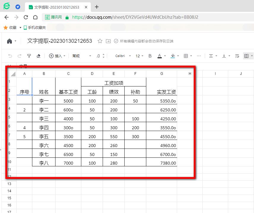This screenshot has height=213, width=254.
Task: Click the redo icon
Action: [20, 56]
